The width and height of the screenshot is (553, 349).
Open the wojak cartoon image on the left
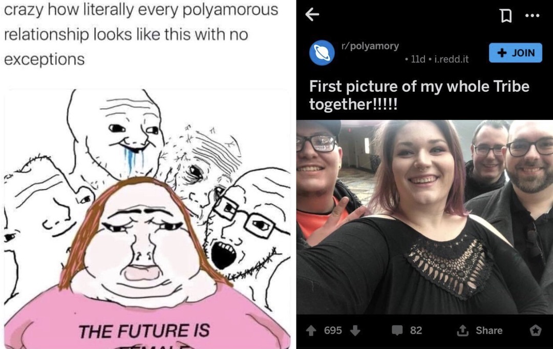(147, 219)
